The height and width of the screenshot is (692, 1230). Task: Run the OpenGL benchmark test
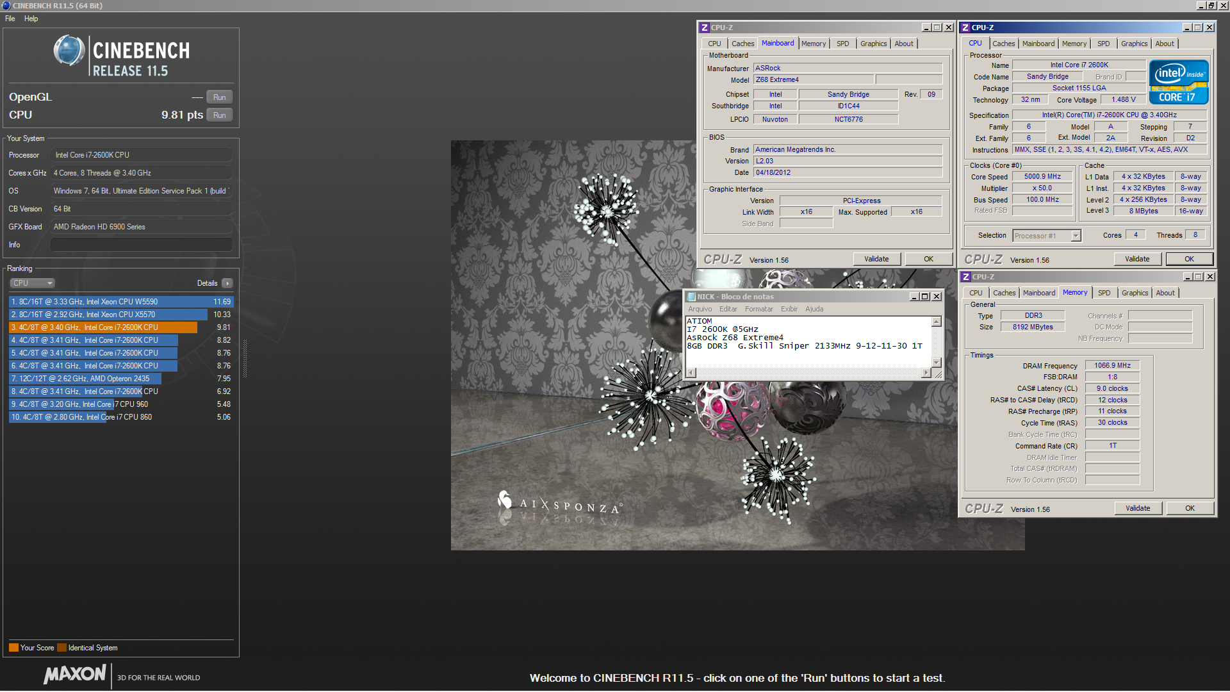(219, 97)
